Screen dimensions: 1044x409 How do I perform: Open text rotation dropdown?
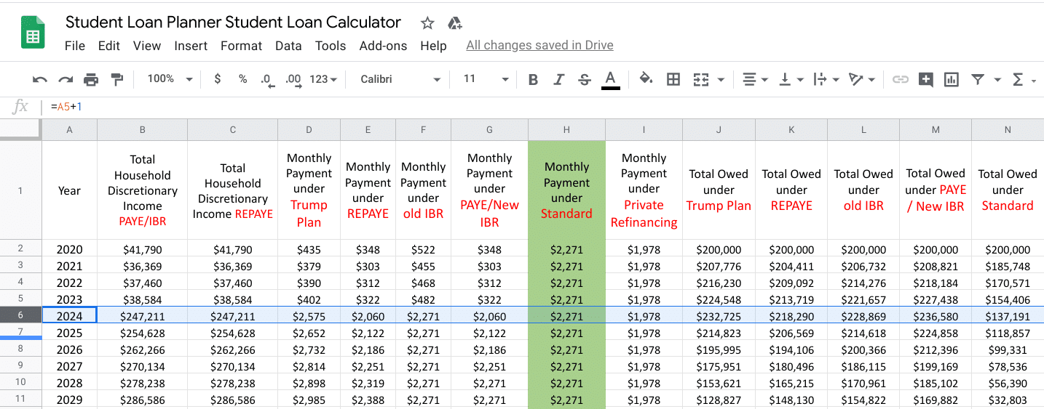861,79
